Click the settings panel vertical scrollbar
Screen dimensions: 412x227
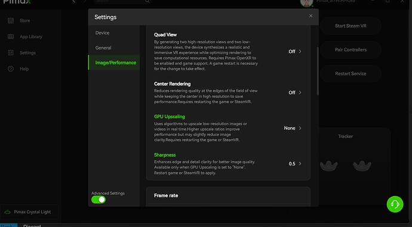(318, 71)
